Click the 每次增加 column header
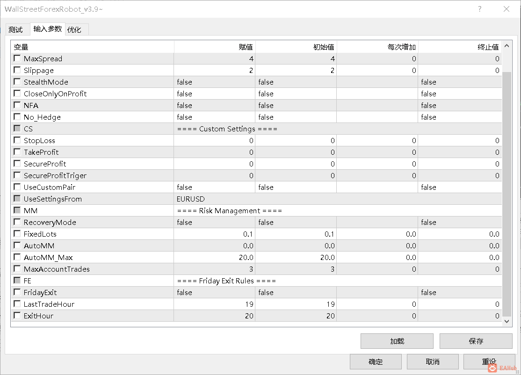 pyautogui.click(x=377, y=47)
